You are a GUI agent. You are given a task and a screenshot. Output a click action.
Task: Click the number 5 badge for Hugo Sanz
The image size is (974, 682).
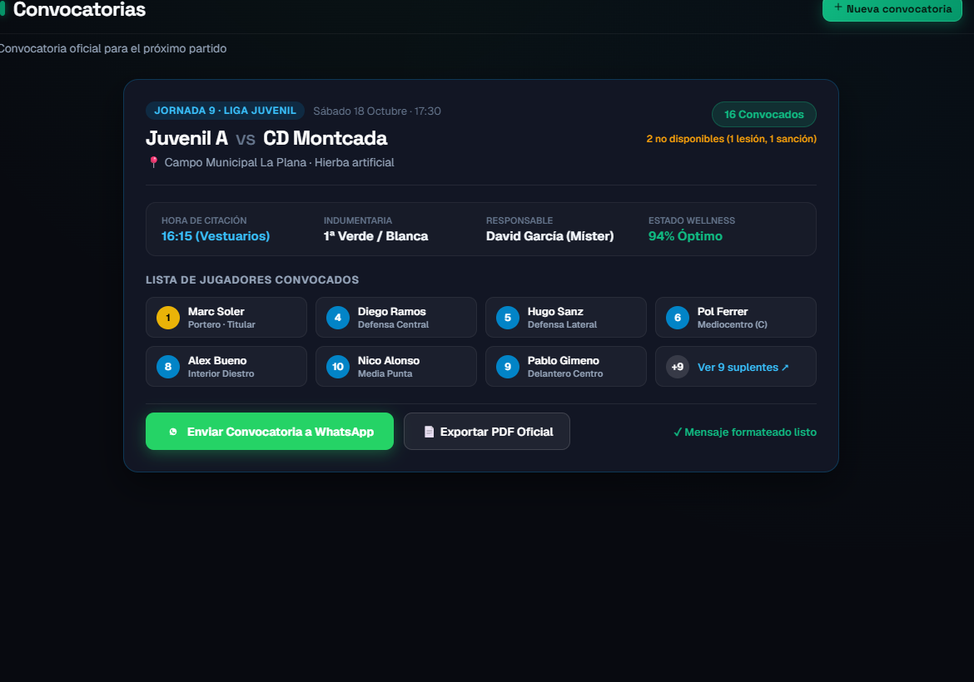508,318
